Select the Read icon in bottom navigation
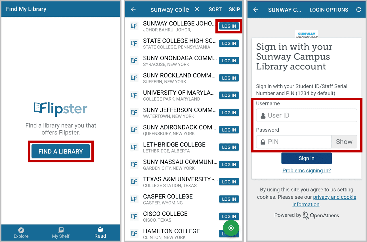367x242 pixels. [x=100, y=232]
